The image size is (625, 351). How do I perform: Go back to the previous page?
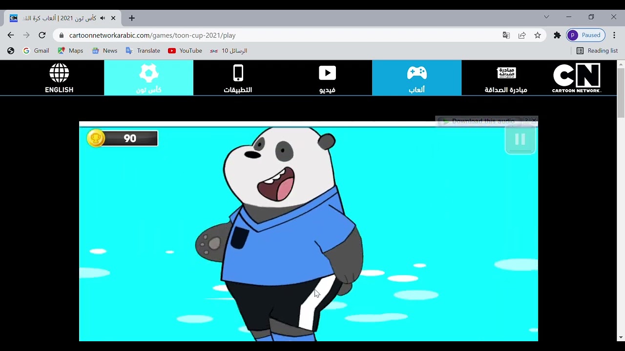click(11, 35)
